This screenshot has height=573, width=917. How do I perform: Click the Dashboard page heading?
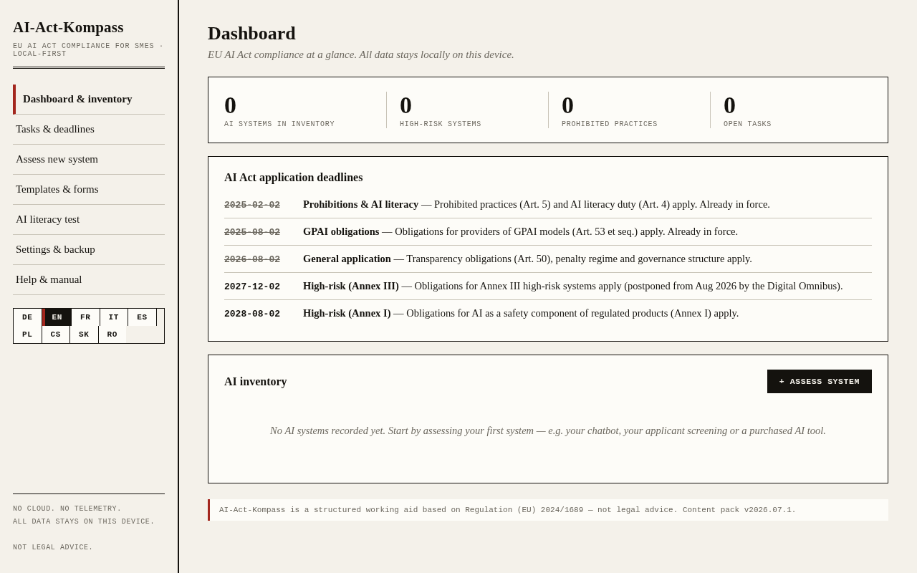(251, 34)
